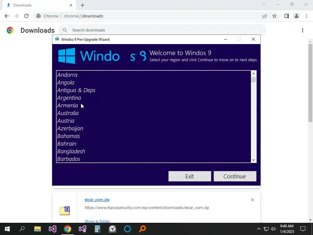This screenshot has height=235, width=313.
Task: Click the Chrome taskbar icon
Action: (68, 229)
